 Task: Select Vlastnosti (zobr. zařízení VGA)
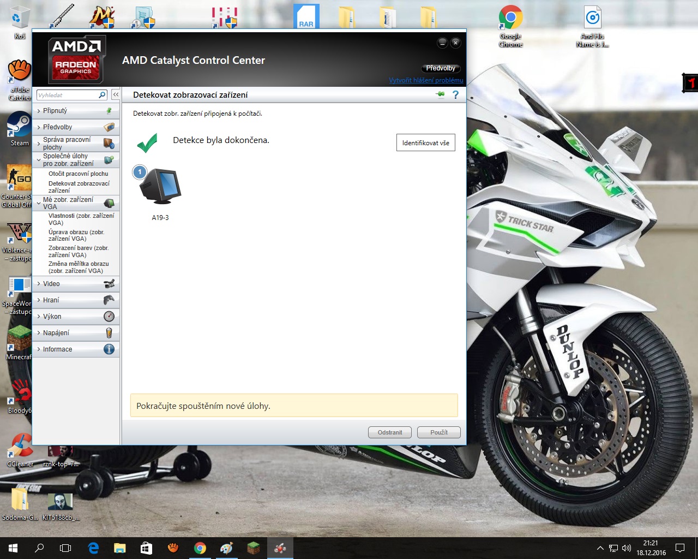pyautogui.click(x=81, y=219)
